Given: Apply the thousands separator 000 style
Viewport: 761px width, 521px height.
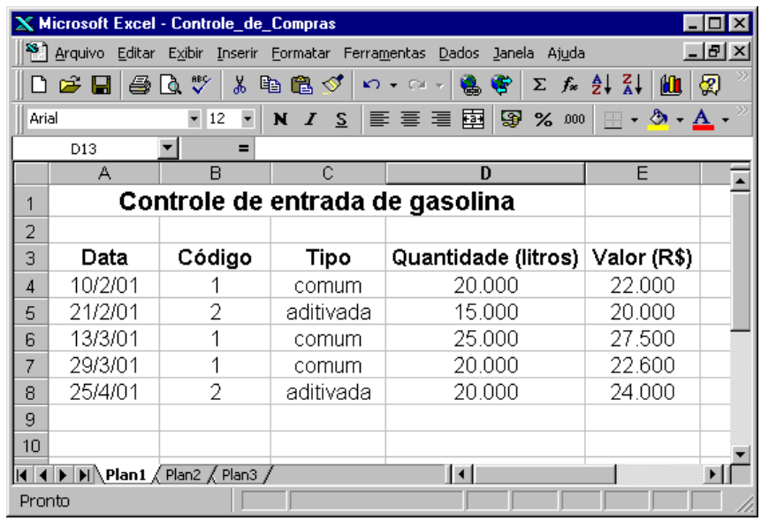Looking at the screenshot, I should click(x=574, y=119).
